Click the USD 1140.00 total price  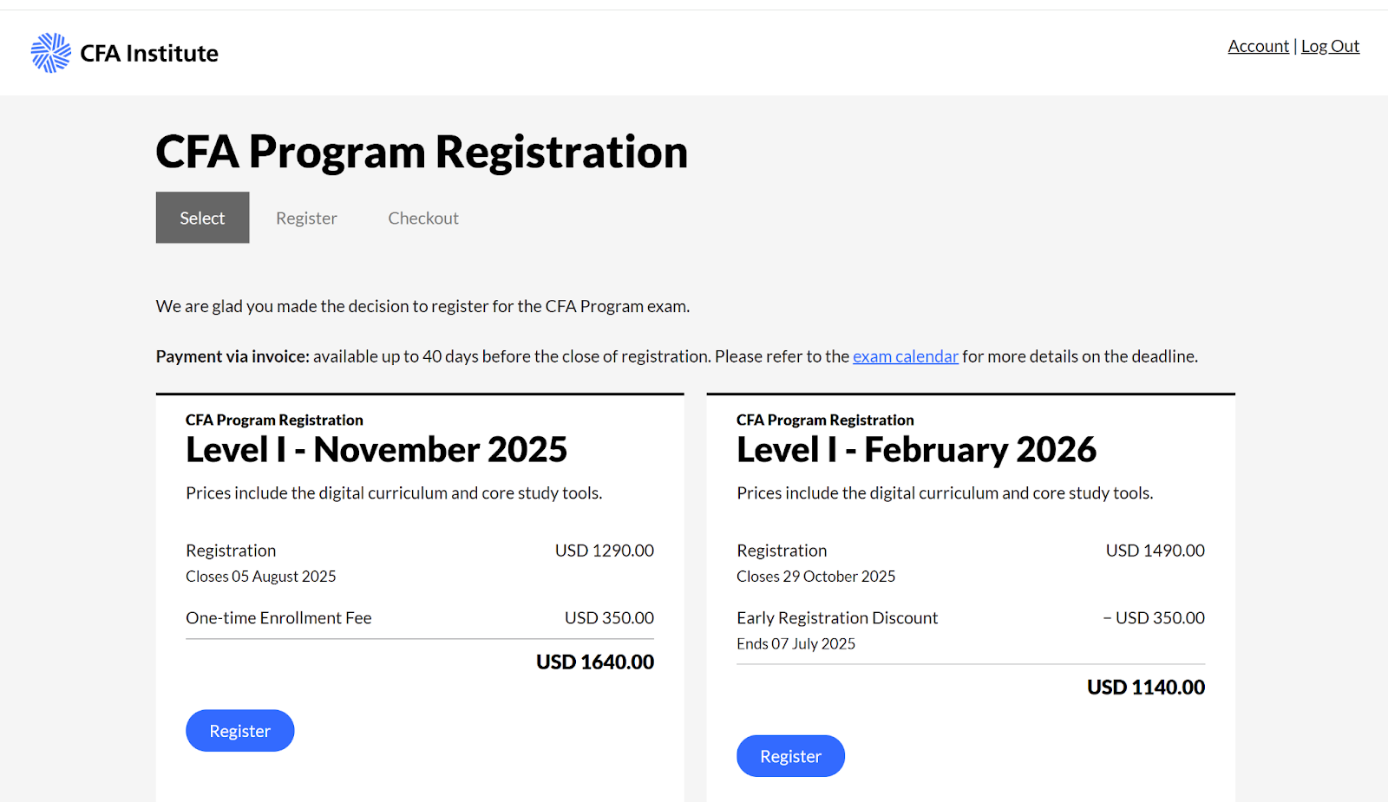pyautogui.click(x=1146, y=688)
